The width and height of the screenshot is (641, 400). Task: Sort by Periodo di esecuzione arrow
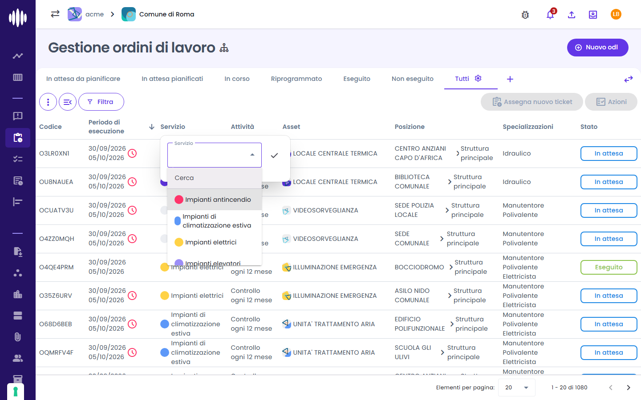click(x=152, y=127)
